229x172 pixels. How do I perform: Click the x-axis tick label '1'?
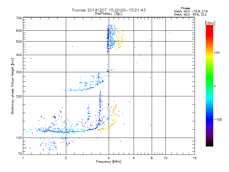23,158
